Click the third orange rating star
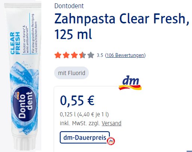The height and width of the screenshot is (152, 192). 74,55
